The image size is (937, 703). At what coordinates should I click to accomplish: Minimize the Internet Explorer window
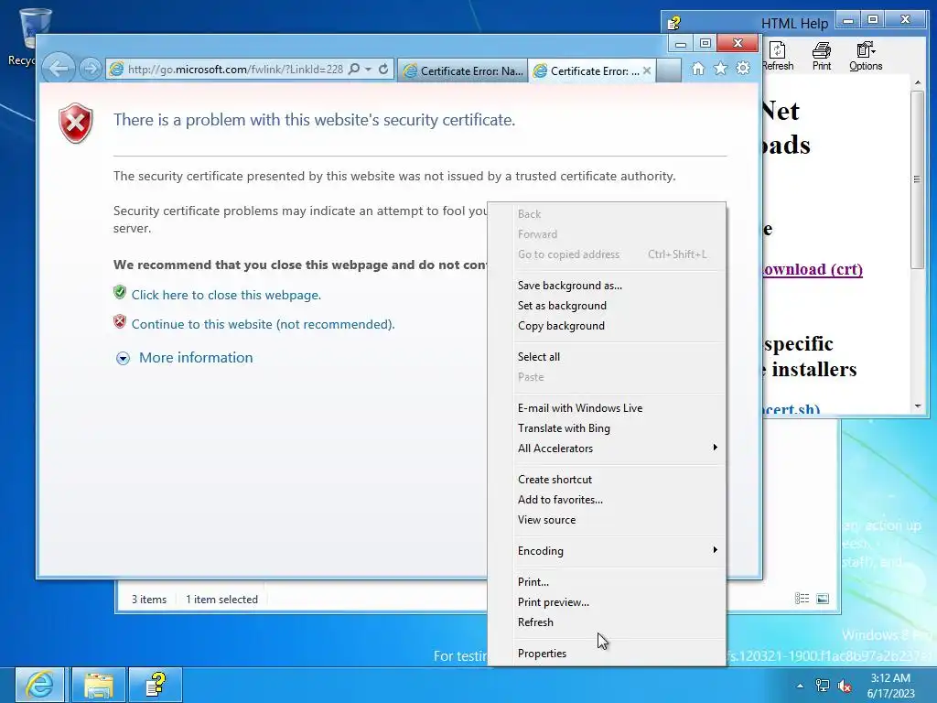pos(680,44)
